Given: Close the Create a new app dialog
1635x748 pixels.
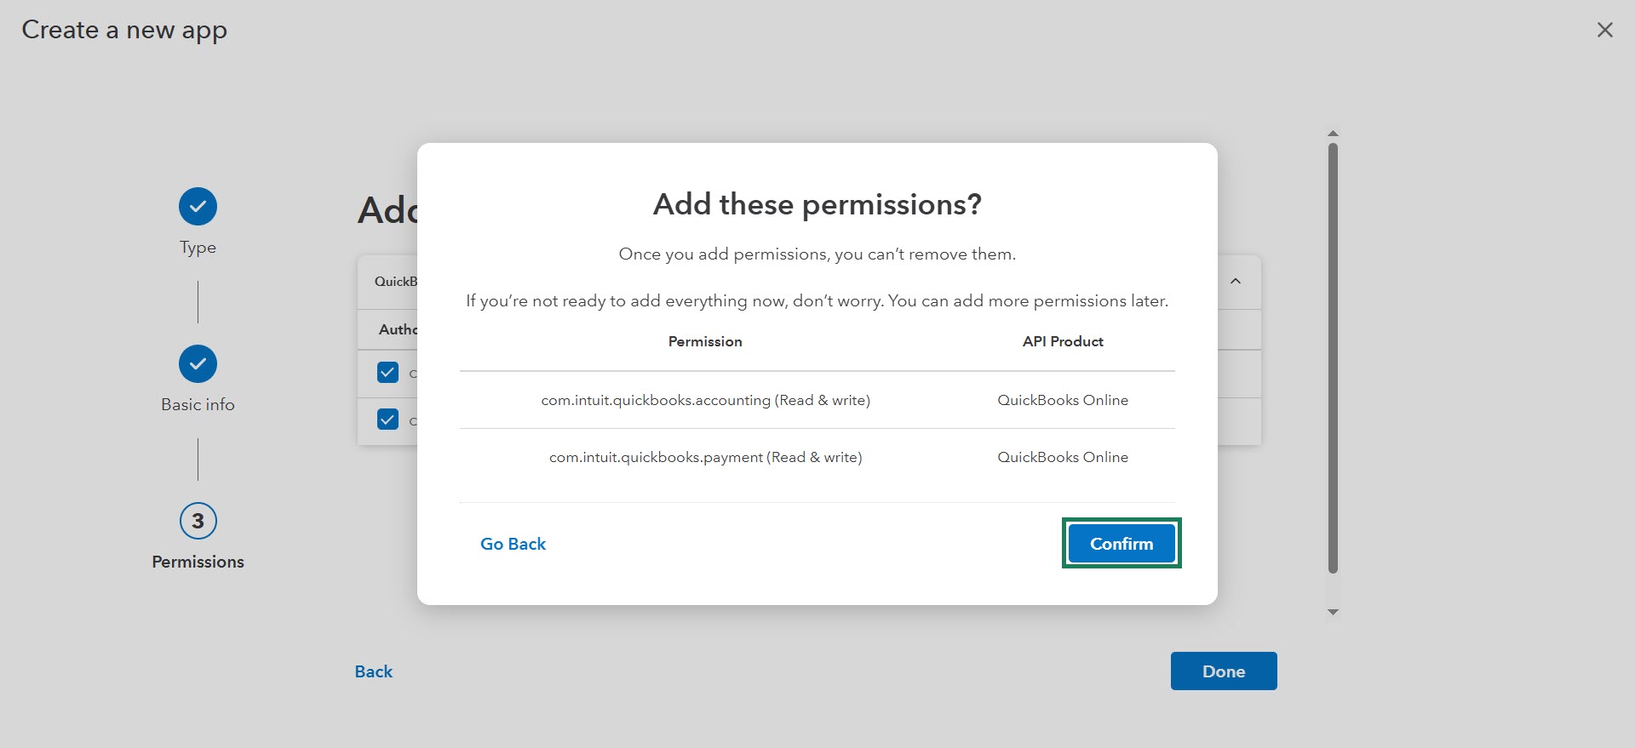Looking at the screenshot, I should point(1604,30).
